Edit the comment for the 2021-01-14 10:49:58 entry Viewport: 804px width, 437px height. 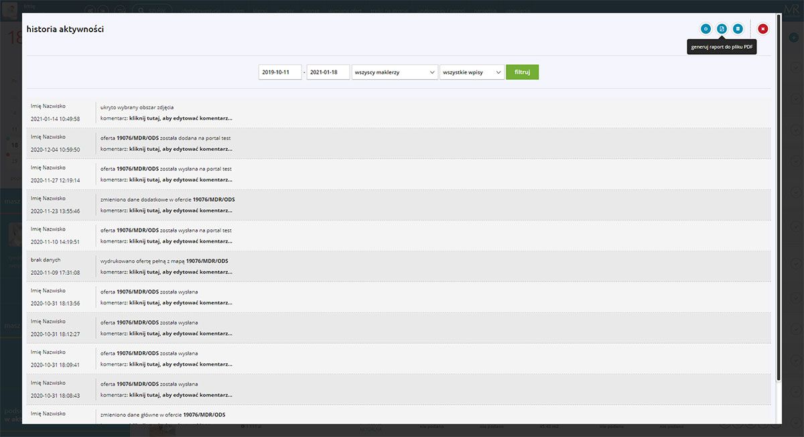pyautogui.click(x=181, y=118)
